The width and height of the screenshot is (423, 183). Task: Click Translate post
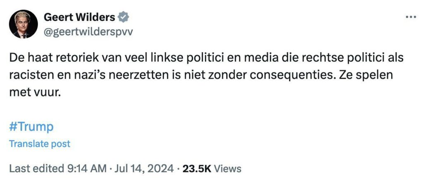tap(40, 144)
